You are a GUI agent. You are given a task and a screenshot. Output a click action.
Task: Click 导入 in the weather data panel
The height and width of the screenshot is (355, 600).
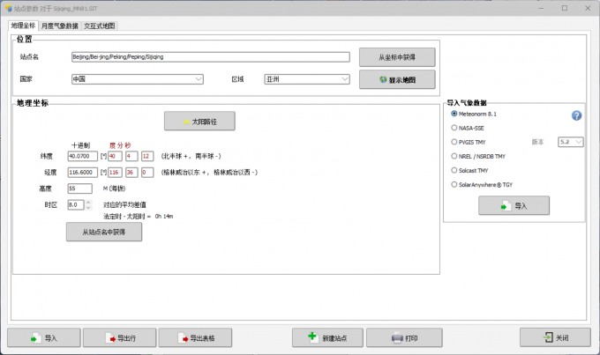(x=514, y=205)
